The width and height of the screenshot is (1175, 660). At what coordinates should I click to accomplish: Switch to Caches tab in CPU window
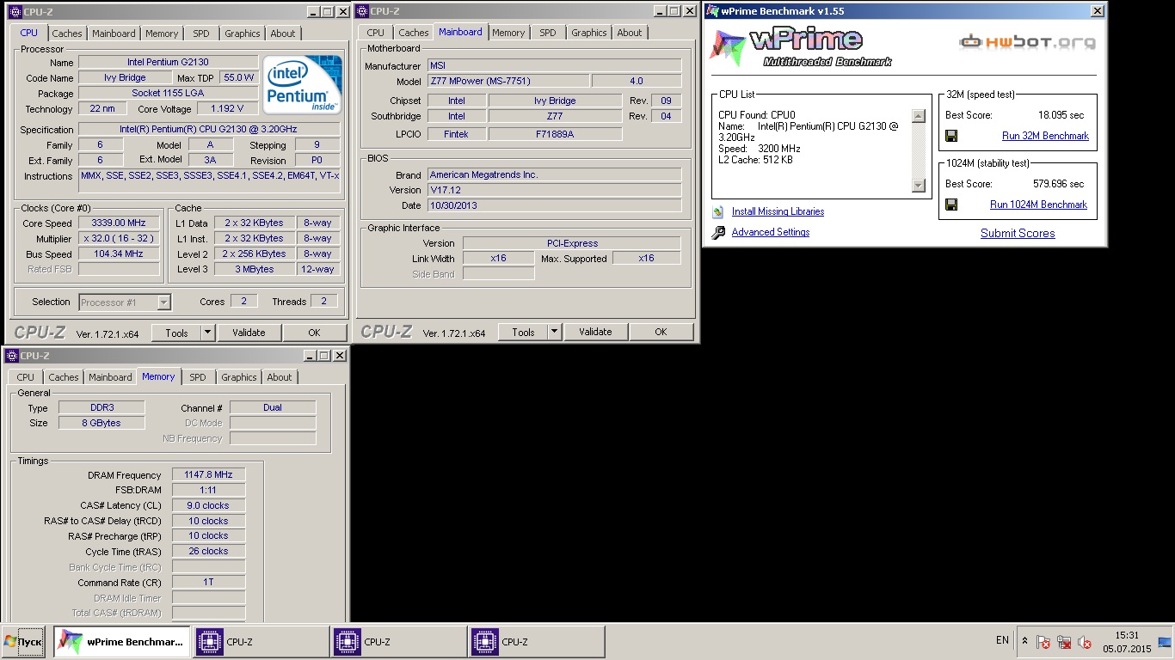point(67,34)
